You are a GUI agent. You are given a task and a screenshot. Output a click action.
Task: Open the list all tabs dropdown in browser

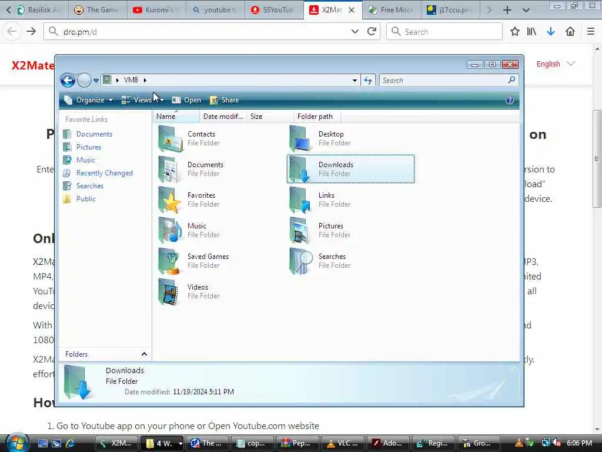[526, 11]
